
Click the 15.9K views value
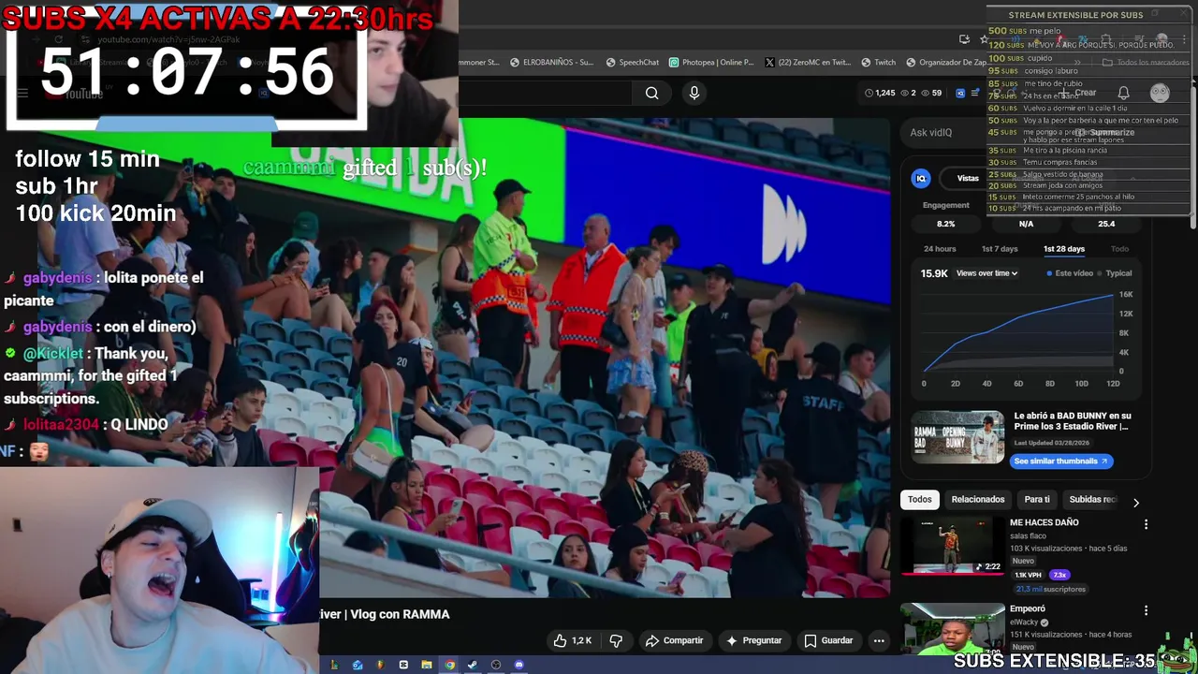click(x=934, y=273)
